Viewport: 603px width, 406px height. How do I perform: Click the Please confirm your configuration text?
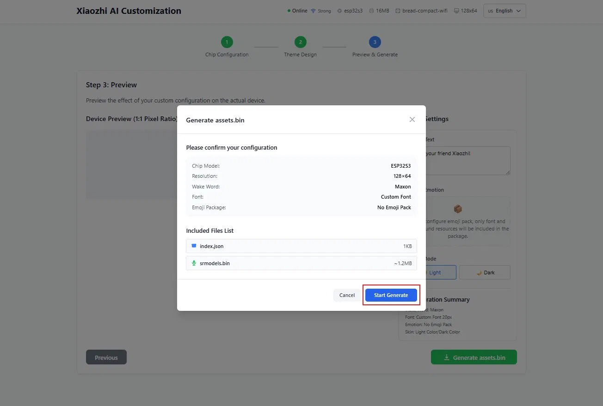232,148
